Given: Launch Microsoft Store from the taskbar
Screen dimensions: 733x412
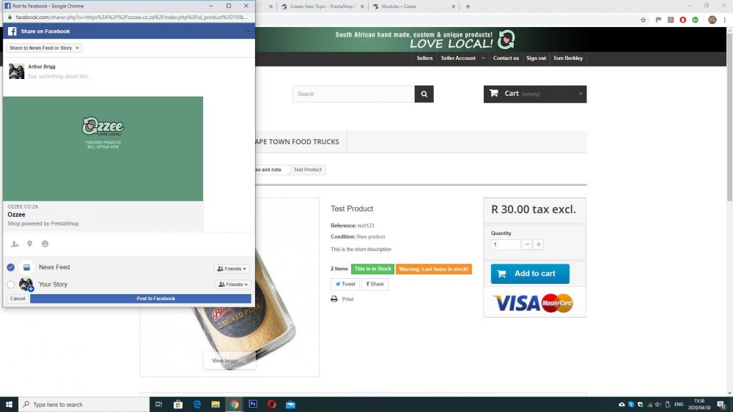Looking at the screenshot, I should tap(178, 405).
